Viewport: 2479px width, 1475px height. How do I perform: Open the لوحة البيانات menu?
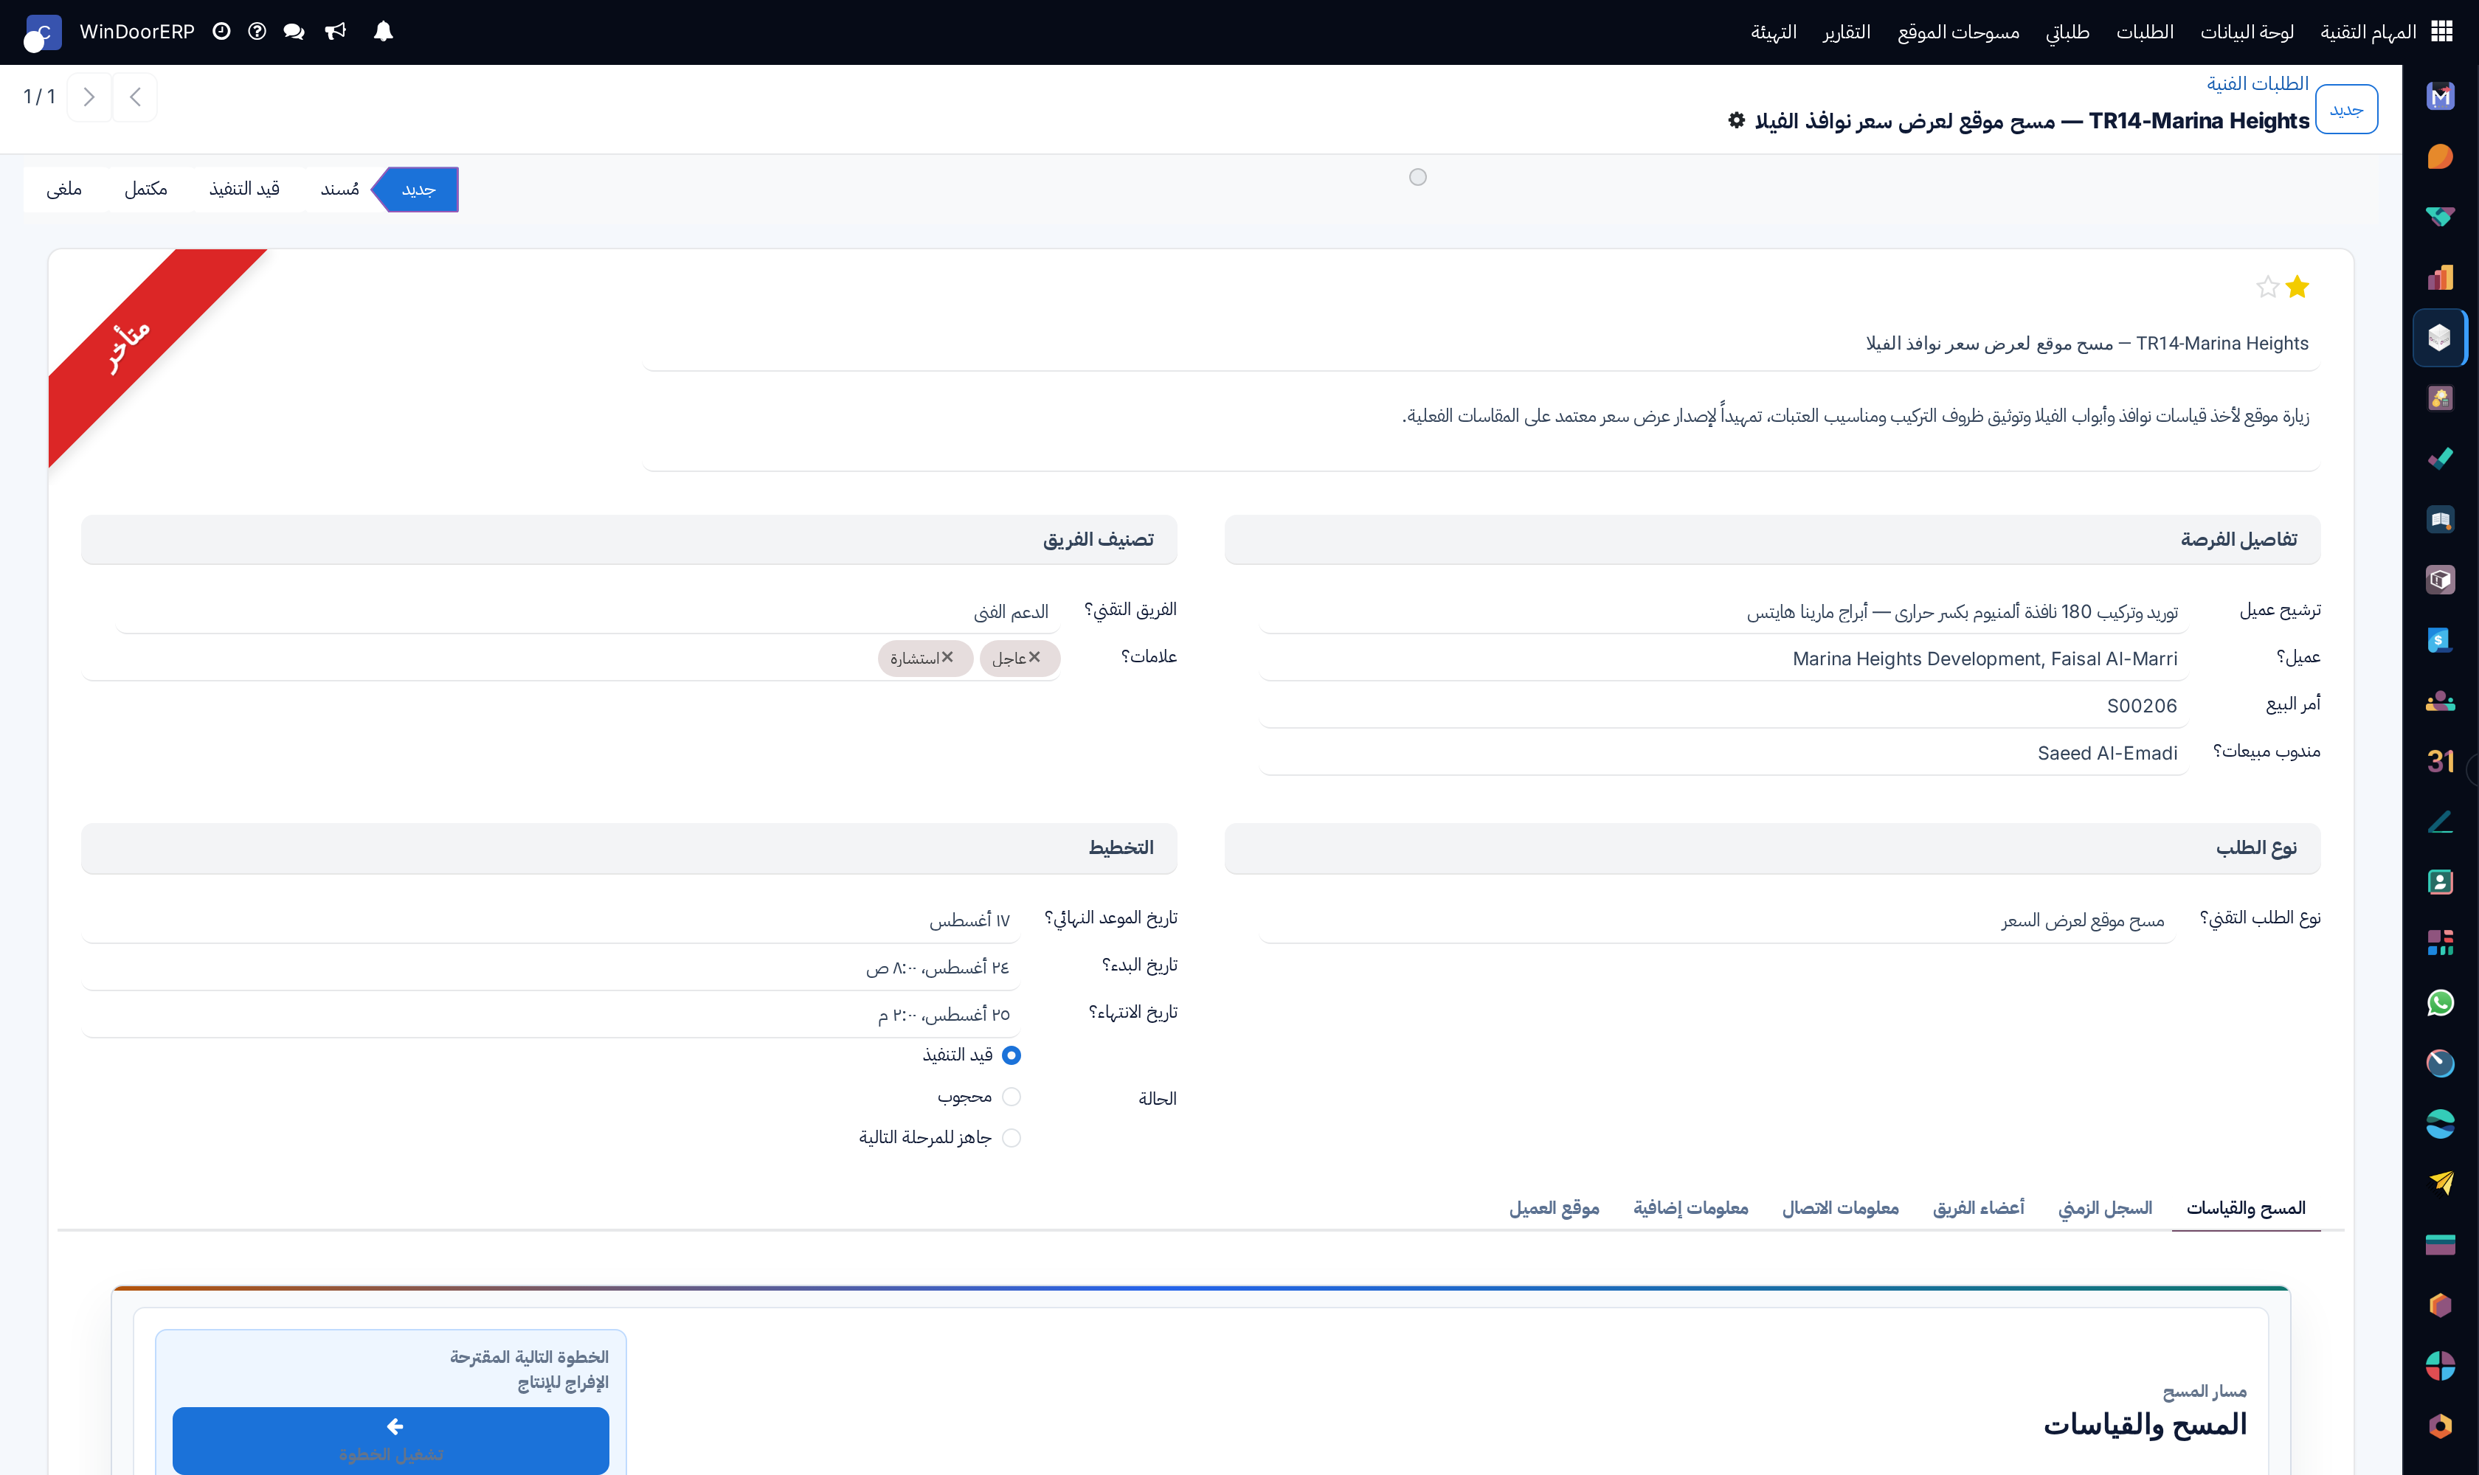click(x=2247, y=32)
